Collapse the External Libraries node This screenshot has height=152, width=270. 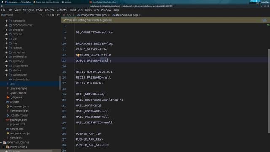tap(1, 142)
